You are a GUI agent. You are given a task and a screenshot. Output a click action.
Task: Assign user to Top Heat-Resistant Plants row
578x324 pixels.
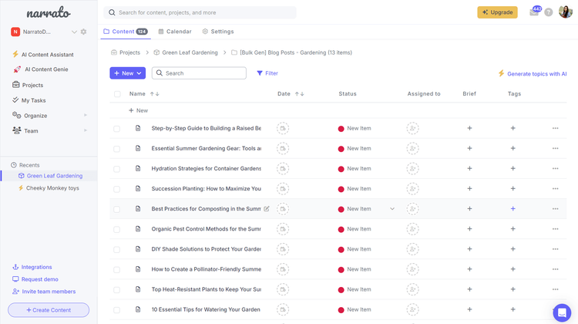[412, 289]
